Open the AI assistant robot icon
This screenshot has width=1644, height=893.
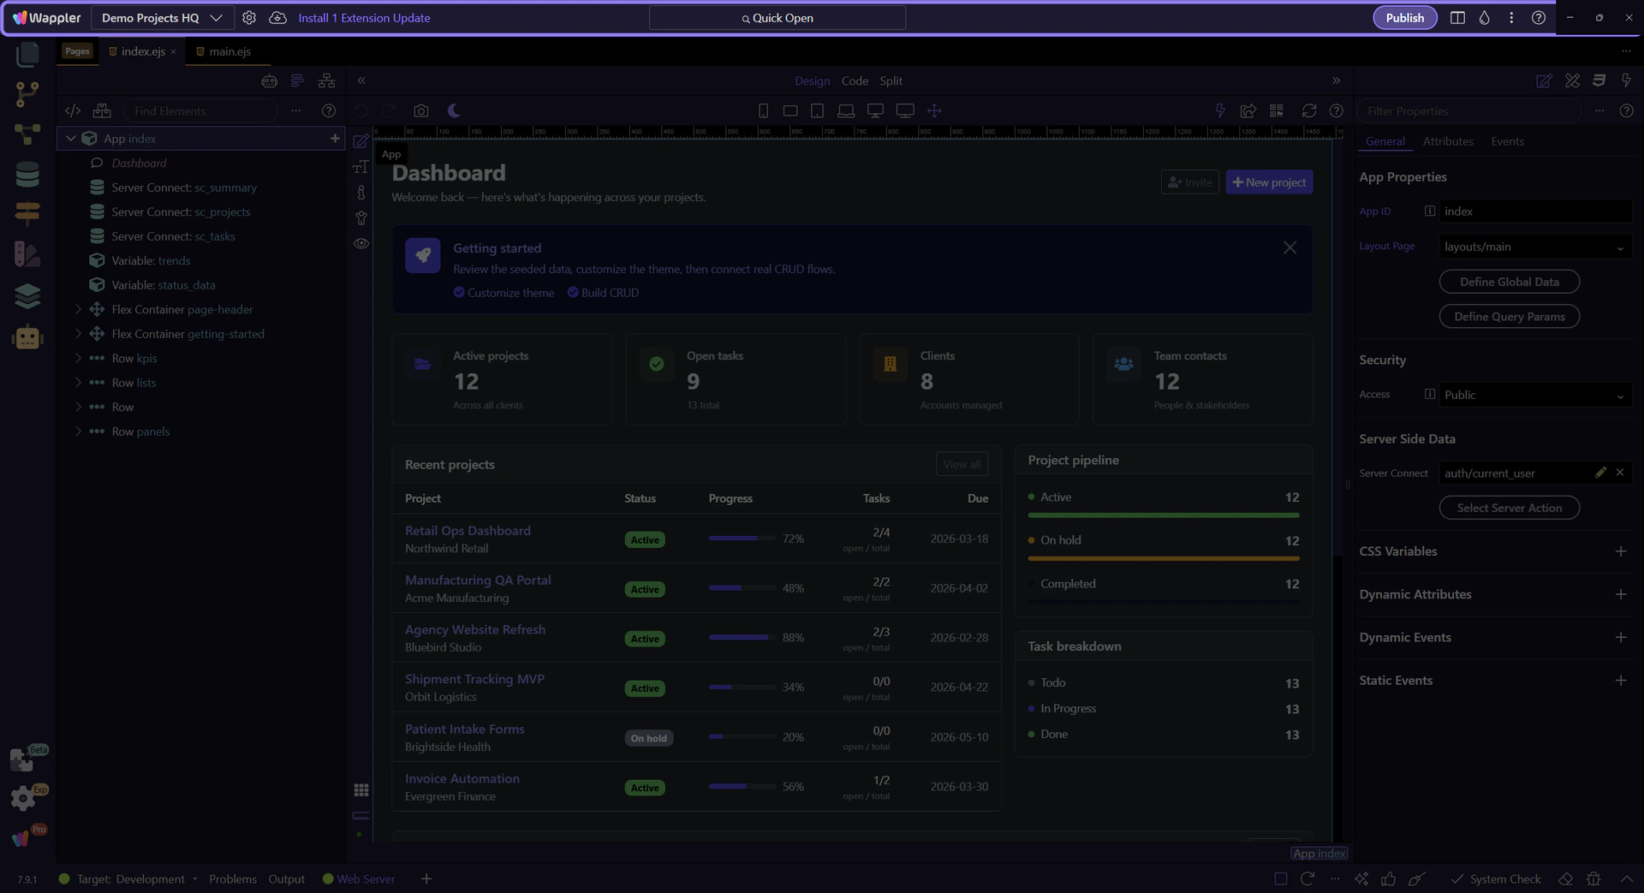coord(27,337)
